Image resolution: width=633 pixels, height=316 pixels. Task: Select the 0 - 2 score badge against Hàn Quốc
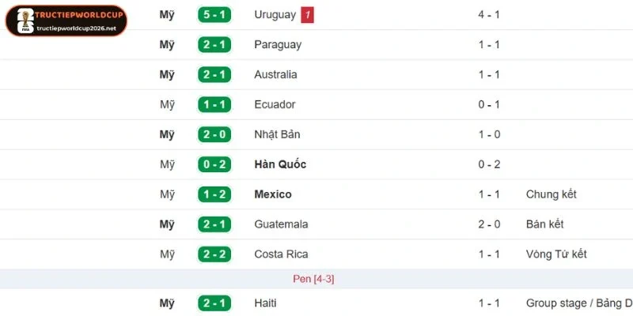tap(214, 164)
